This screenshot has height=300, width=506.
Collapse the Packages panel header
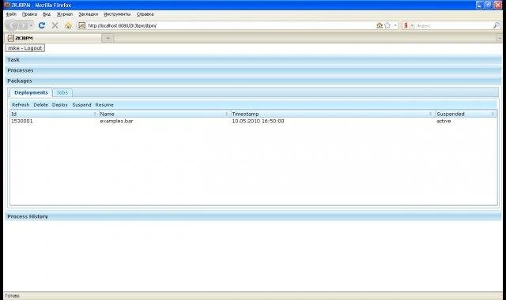pos(253,81)
